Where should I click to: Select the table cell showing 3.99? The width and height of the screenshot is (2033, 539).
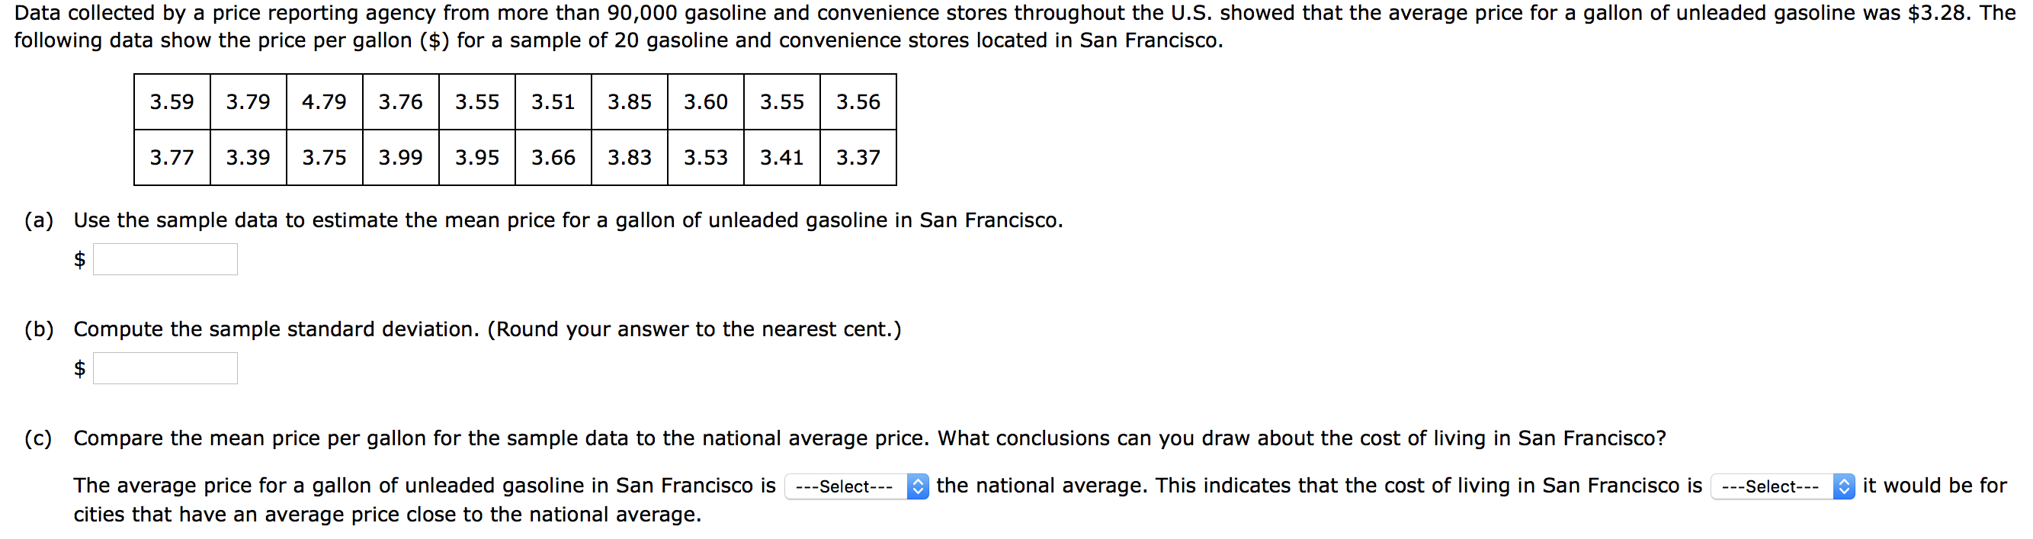[x=400, y=158]
